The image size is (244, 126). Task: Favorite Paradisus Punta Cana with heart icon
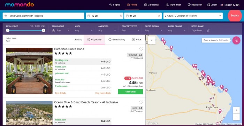tap(141, 49)
